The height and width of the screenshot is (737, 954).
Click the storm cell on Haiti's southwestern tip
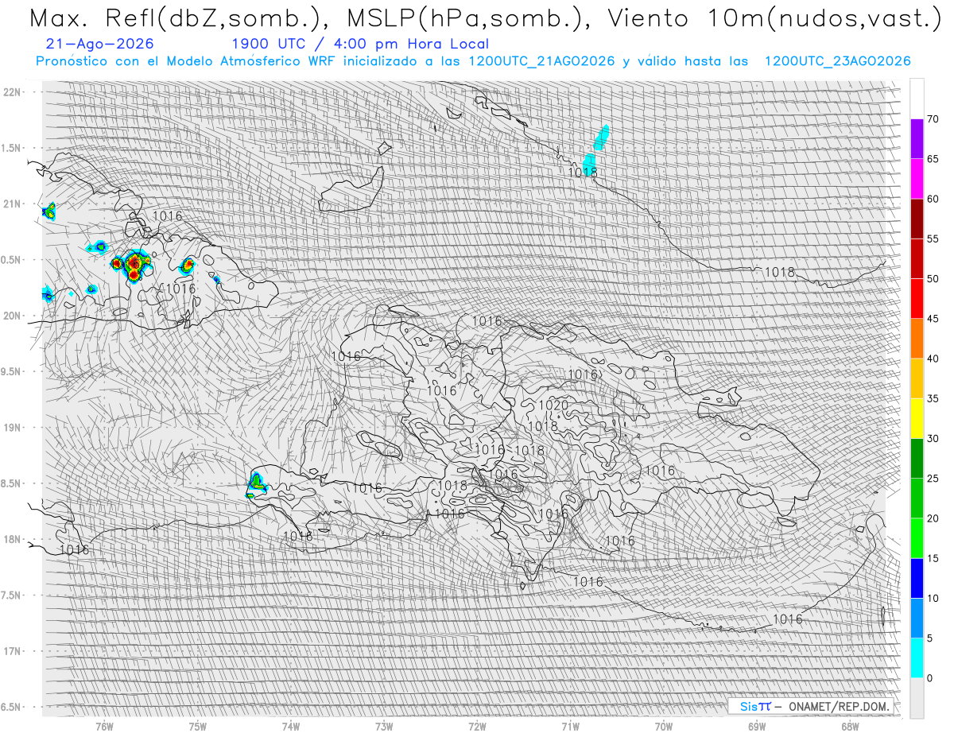tap(256, 483)
